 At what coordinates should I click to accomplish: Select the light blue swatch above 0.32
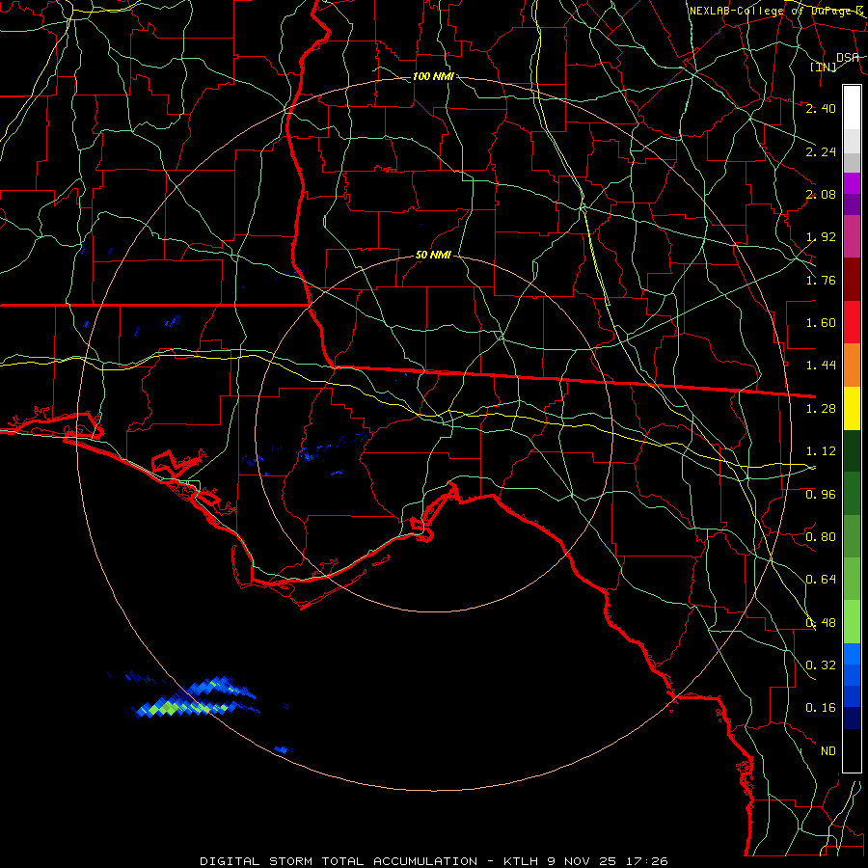click(852, 654)
